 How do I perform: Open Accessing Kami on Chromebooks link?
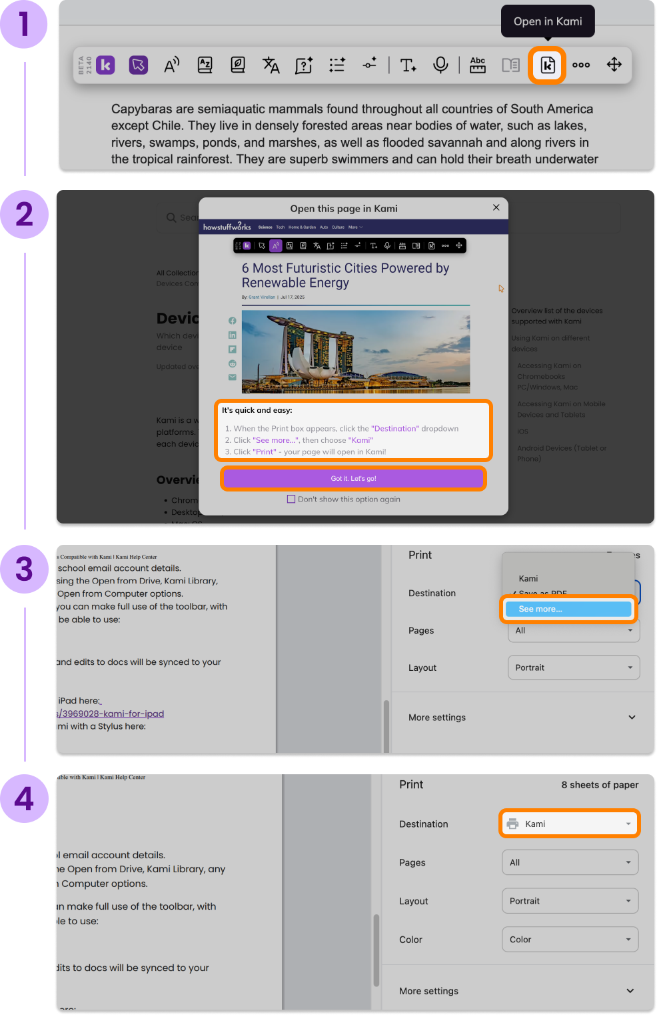[549, 376]
